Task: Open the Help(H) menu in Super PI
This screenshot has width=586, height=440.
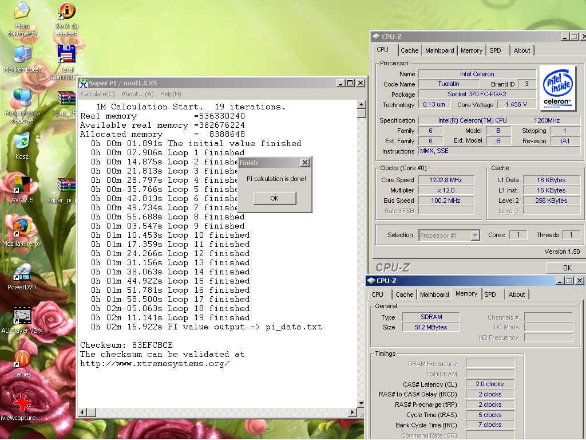Action: [x=171, y=94]
